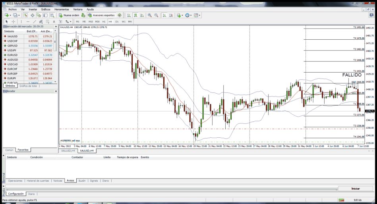
Task: Draw a vertical line tool
Action: [21, 21]
